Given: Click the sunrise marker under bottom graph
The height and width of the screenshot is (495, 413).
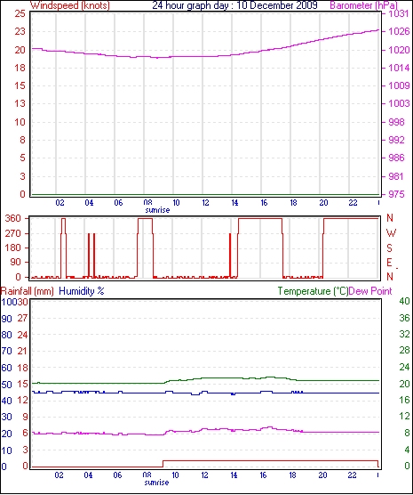Looking at the screenshot, I should click(x=156, y=483).
